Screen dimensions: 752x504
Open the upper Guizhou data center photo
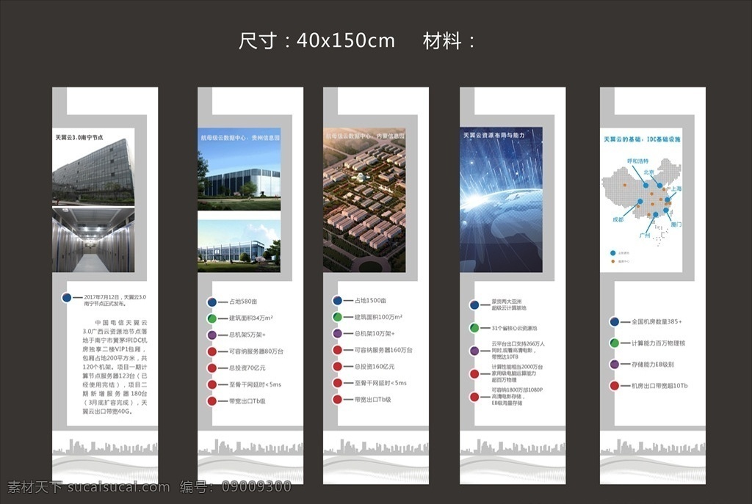(x=239, y=169)
